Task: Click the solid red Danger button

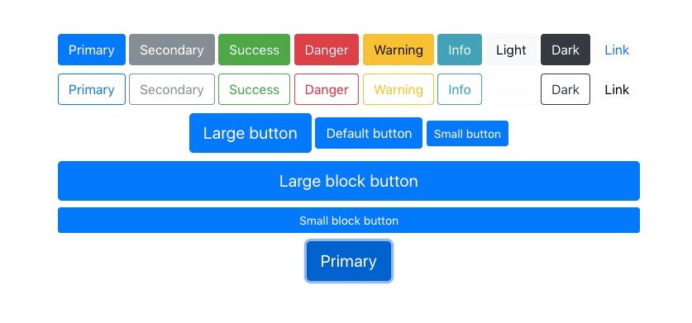Action: coord(327,50)
